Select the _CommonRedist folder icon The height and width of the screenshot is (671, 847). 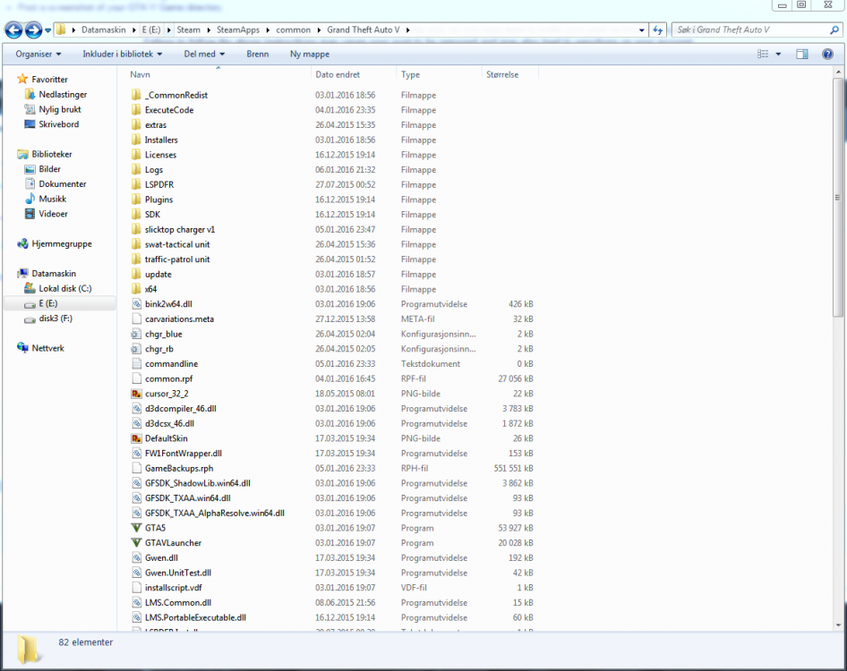(137, 95)
